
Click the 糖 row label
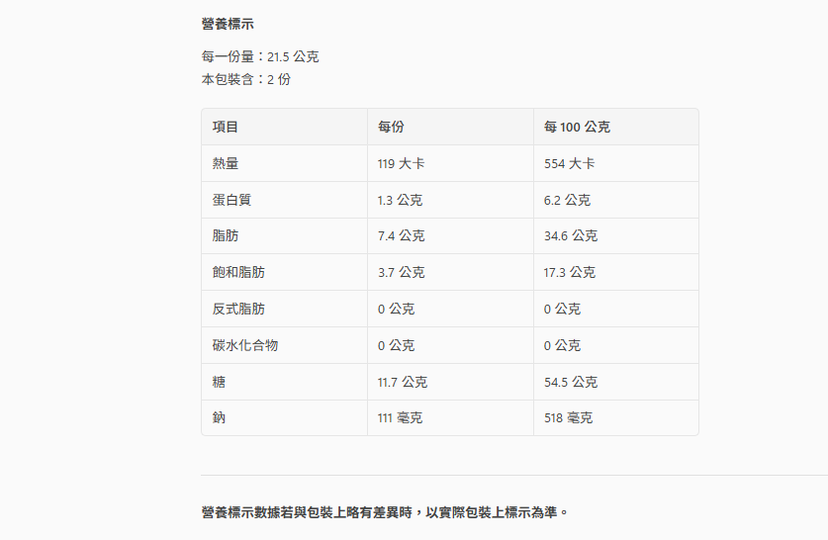click(x=219, y=382)
